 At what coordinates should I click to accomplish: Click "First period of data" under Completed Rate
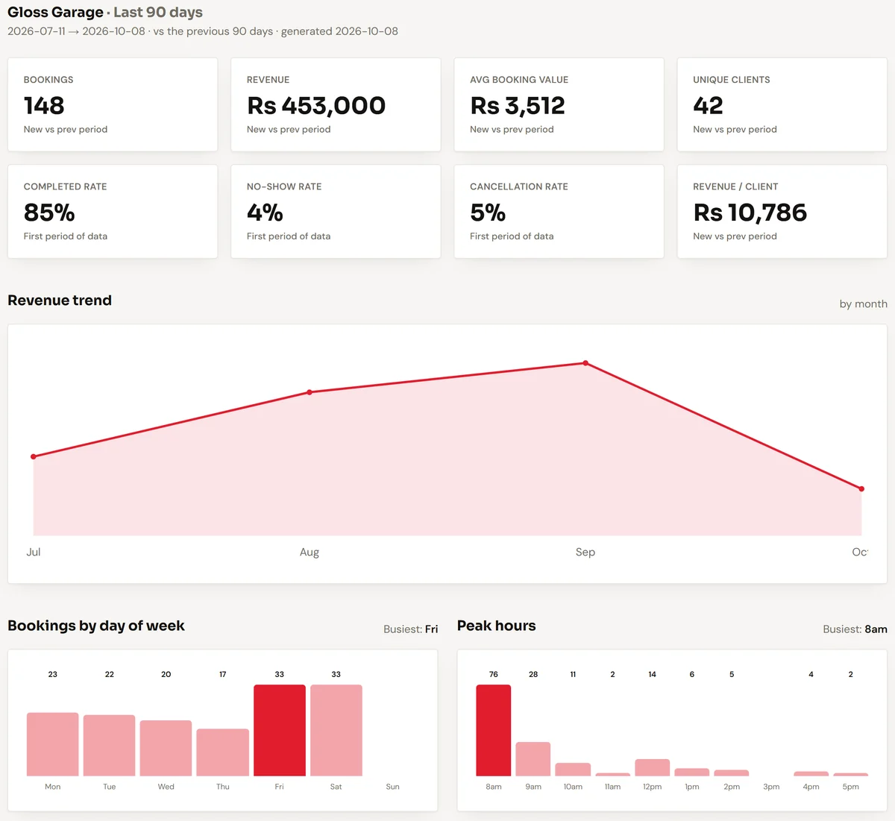(x=66, y=236)
